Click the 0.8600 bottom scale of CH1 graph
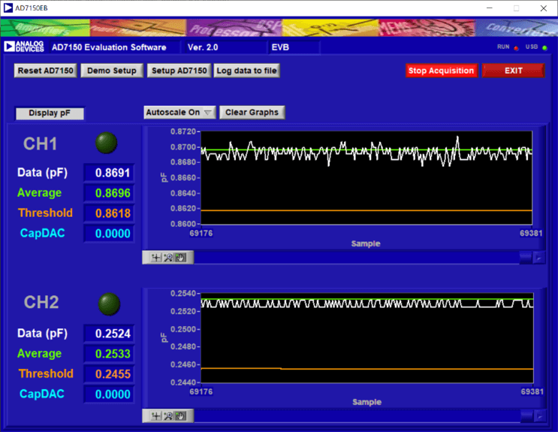 coord(183,224)
